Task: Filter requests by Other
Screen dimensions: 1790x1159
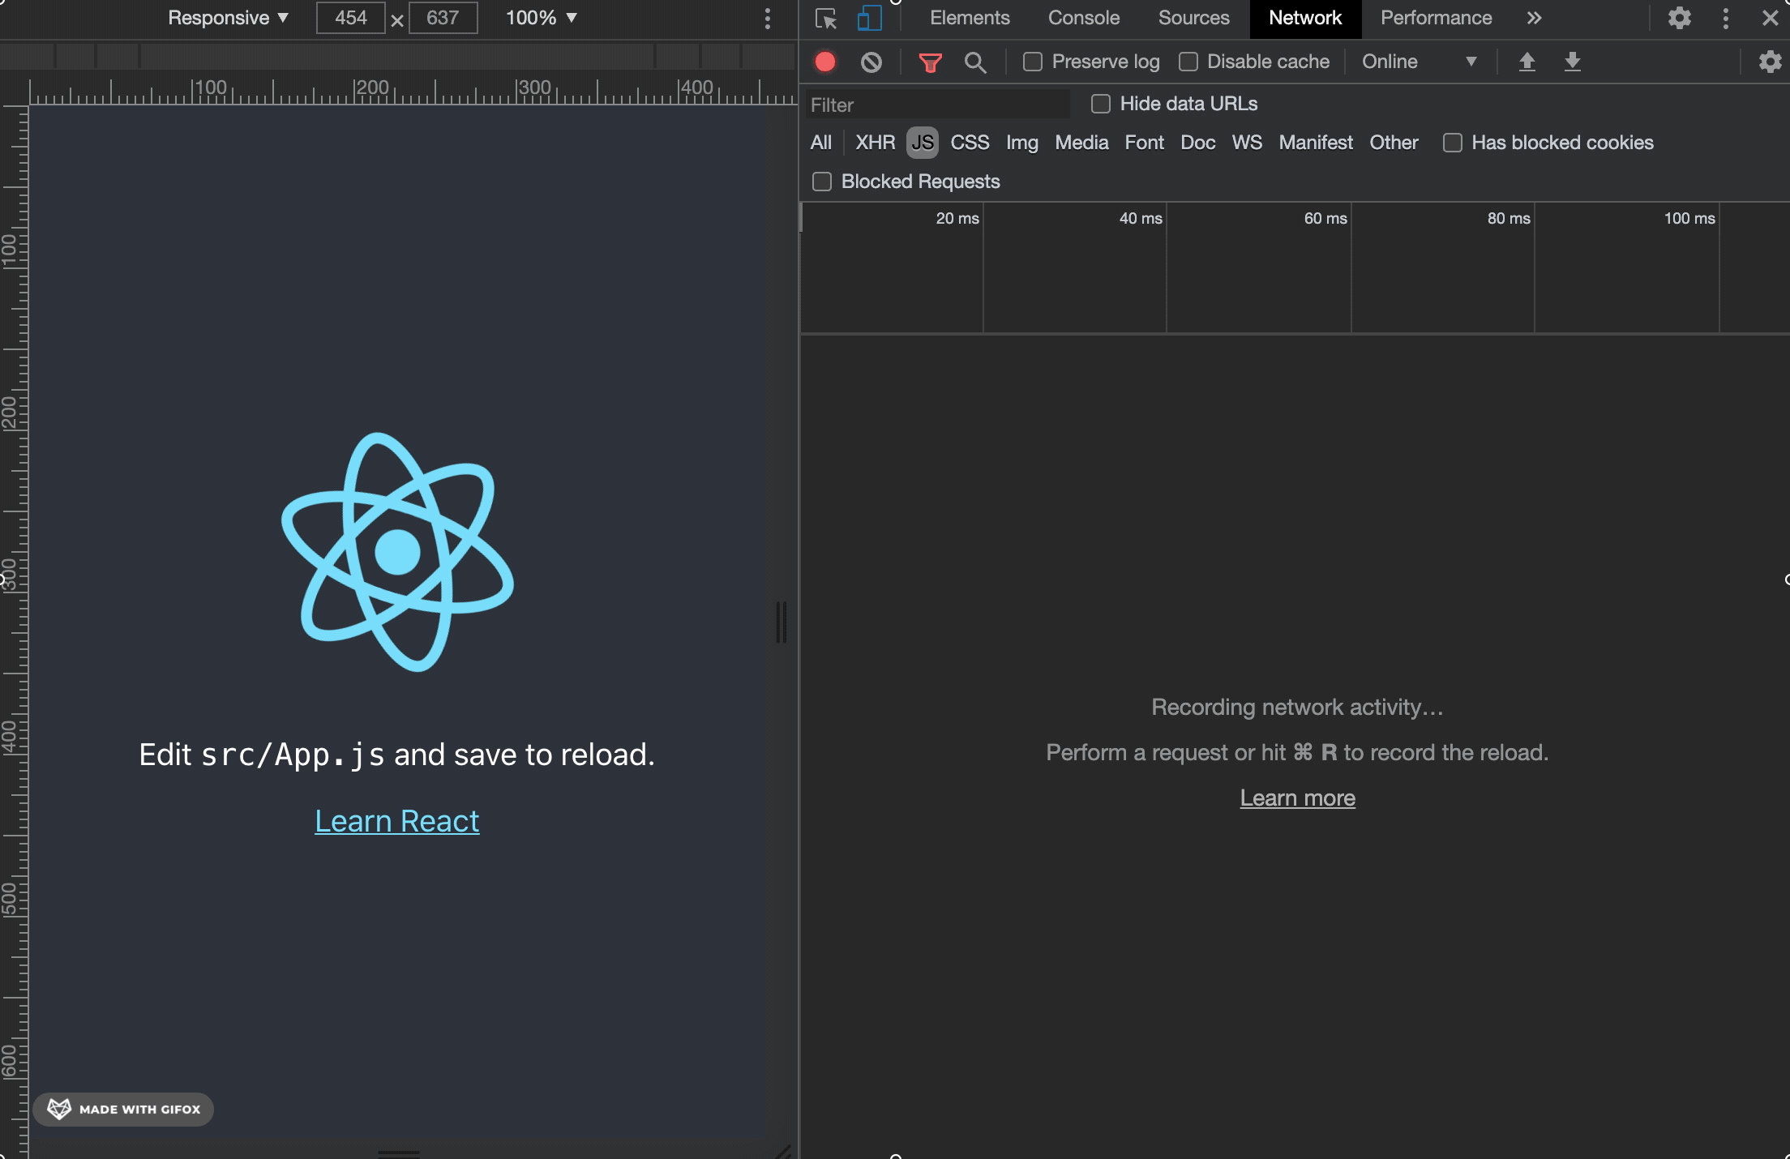Action: point(1394,143)
